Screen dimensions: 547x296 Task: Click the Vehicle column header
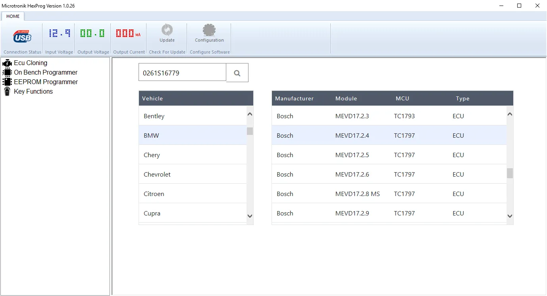[152, 98]
